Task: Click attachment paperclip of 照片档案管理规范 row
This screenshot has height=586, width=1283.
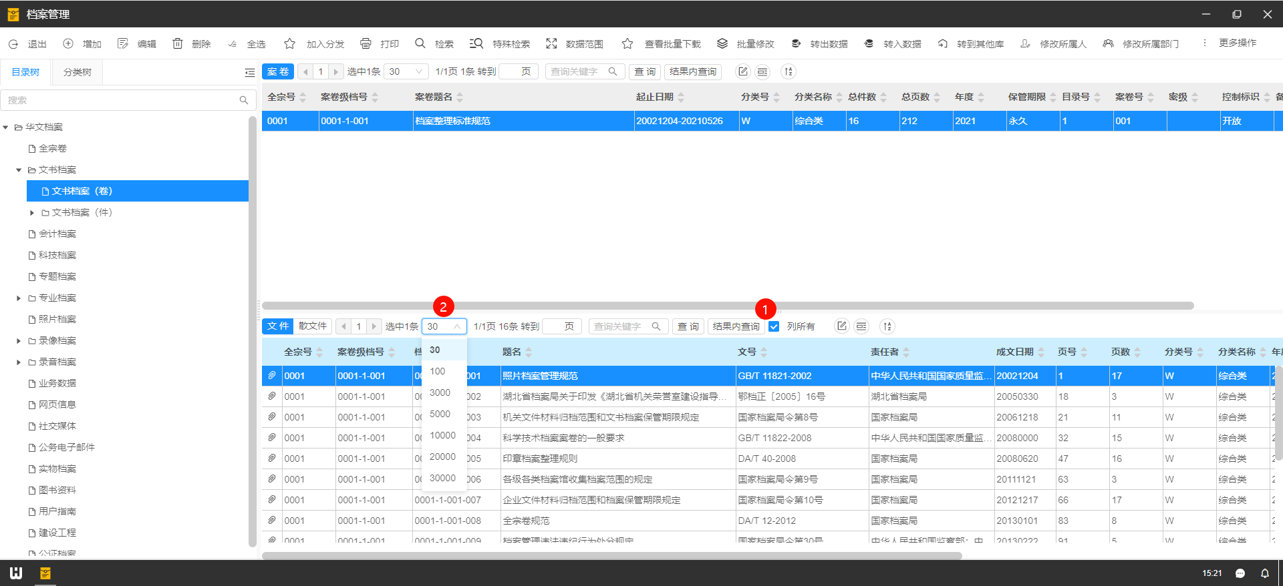Action: click(272, 376)
